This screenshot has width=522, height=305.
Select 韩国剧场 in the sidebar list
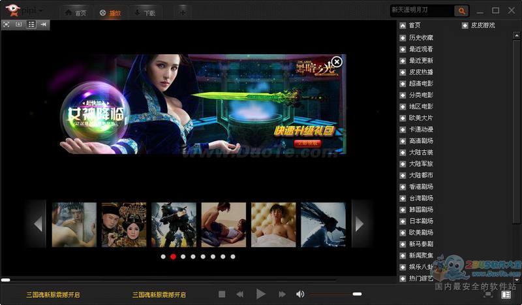coord(421,210)
